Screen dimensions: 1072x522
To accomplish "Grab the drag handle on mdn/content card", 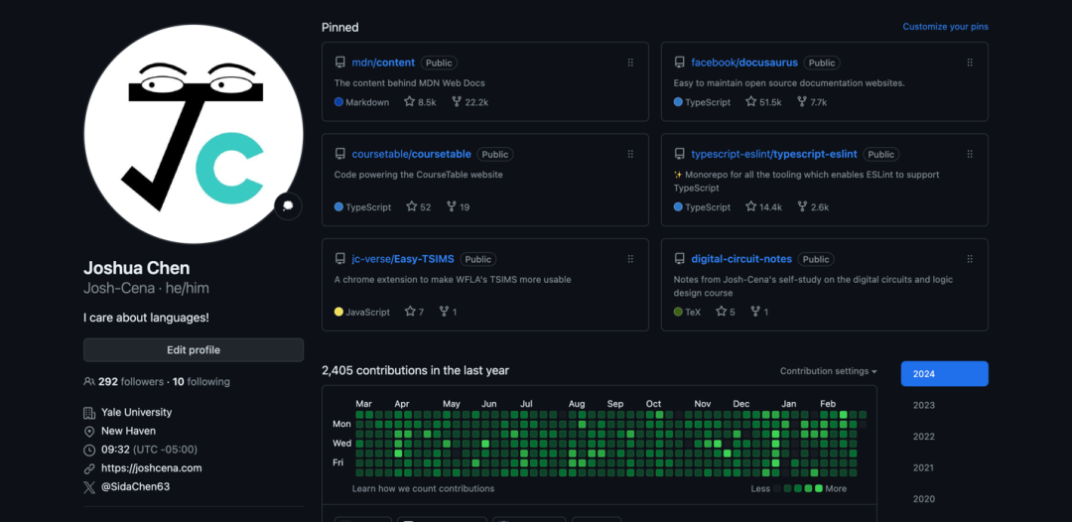I will point(630,63).
